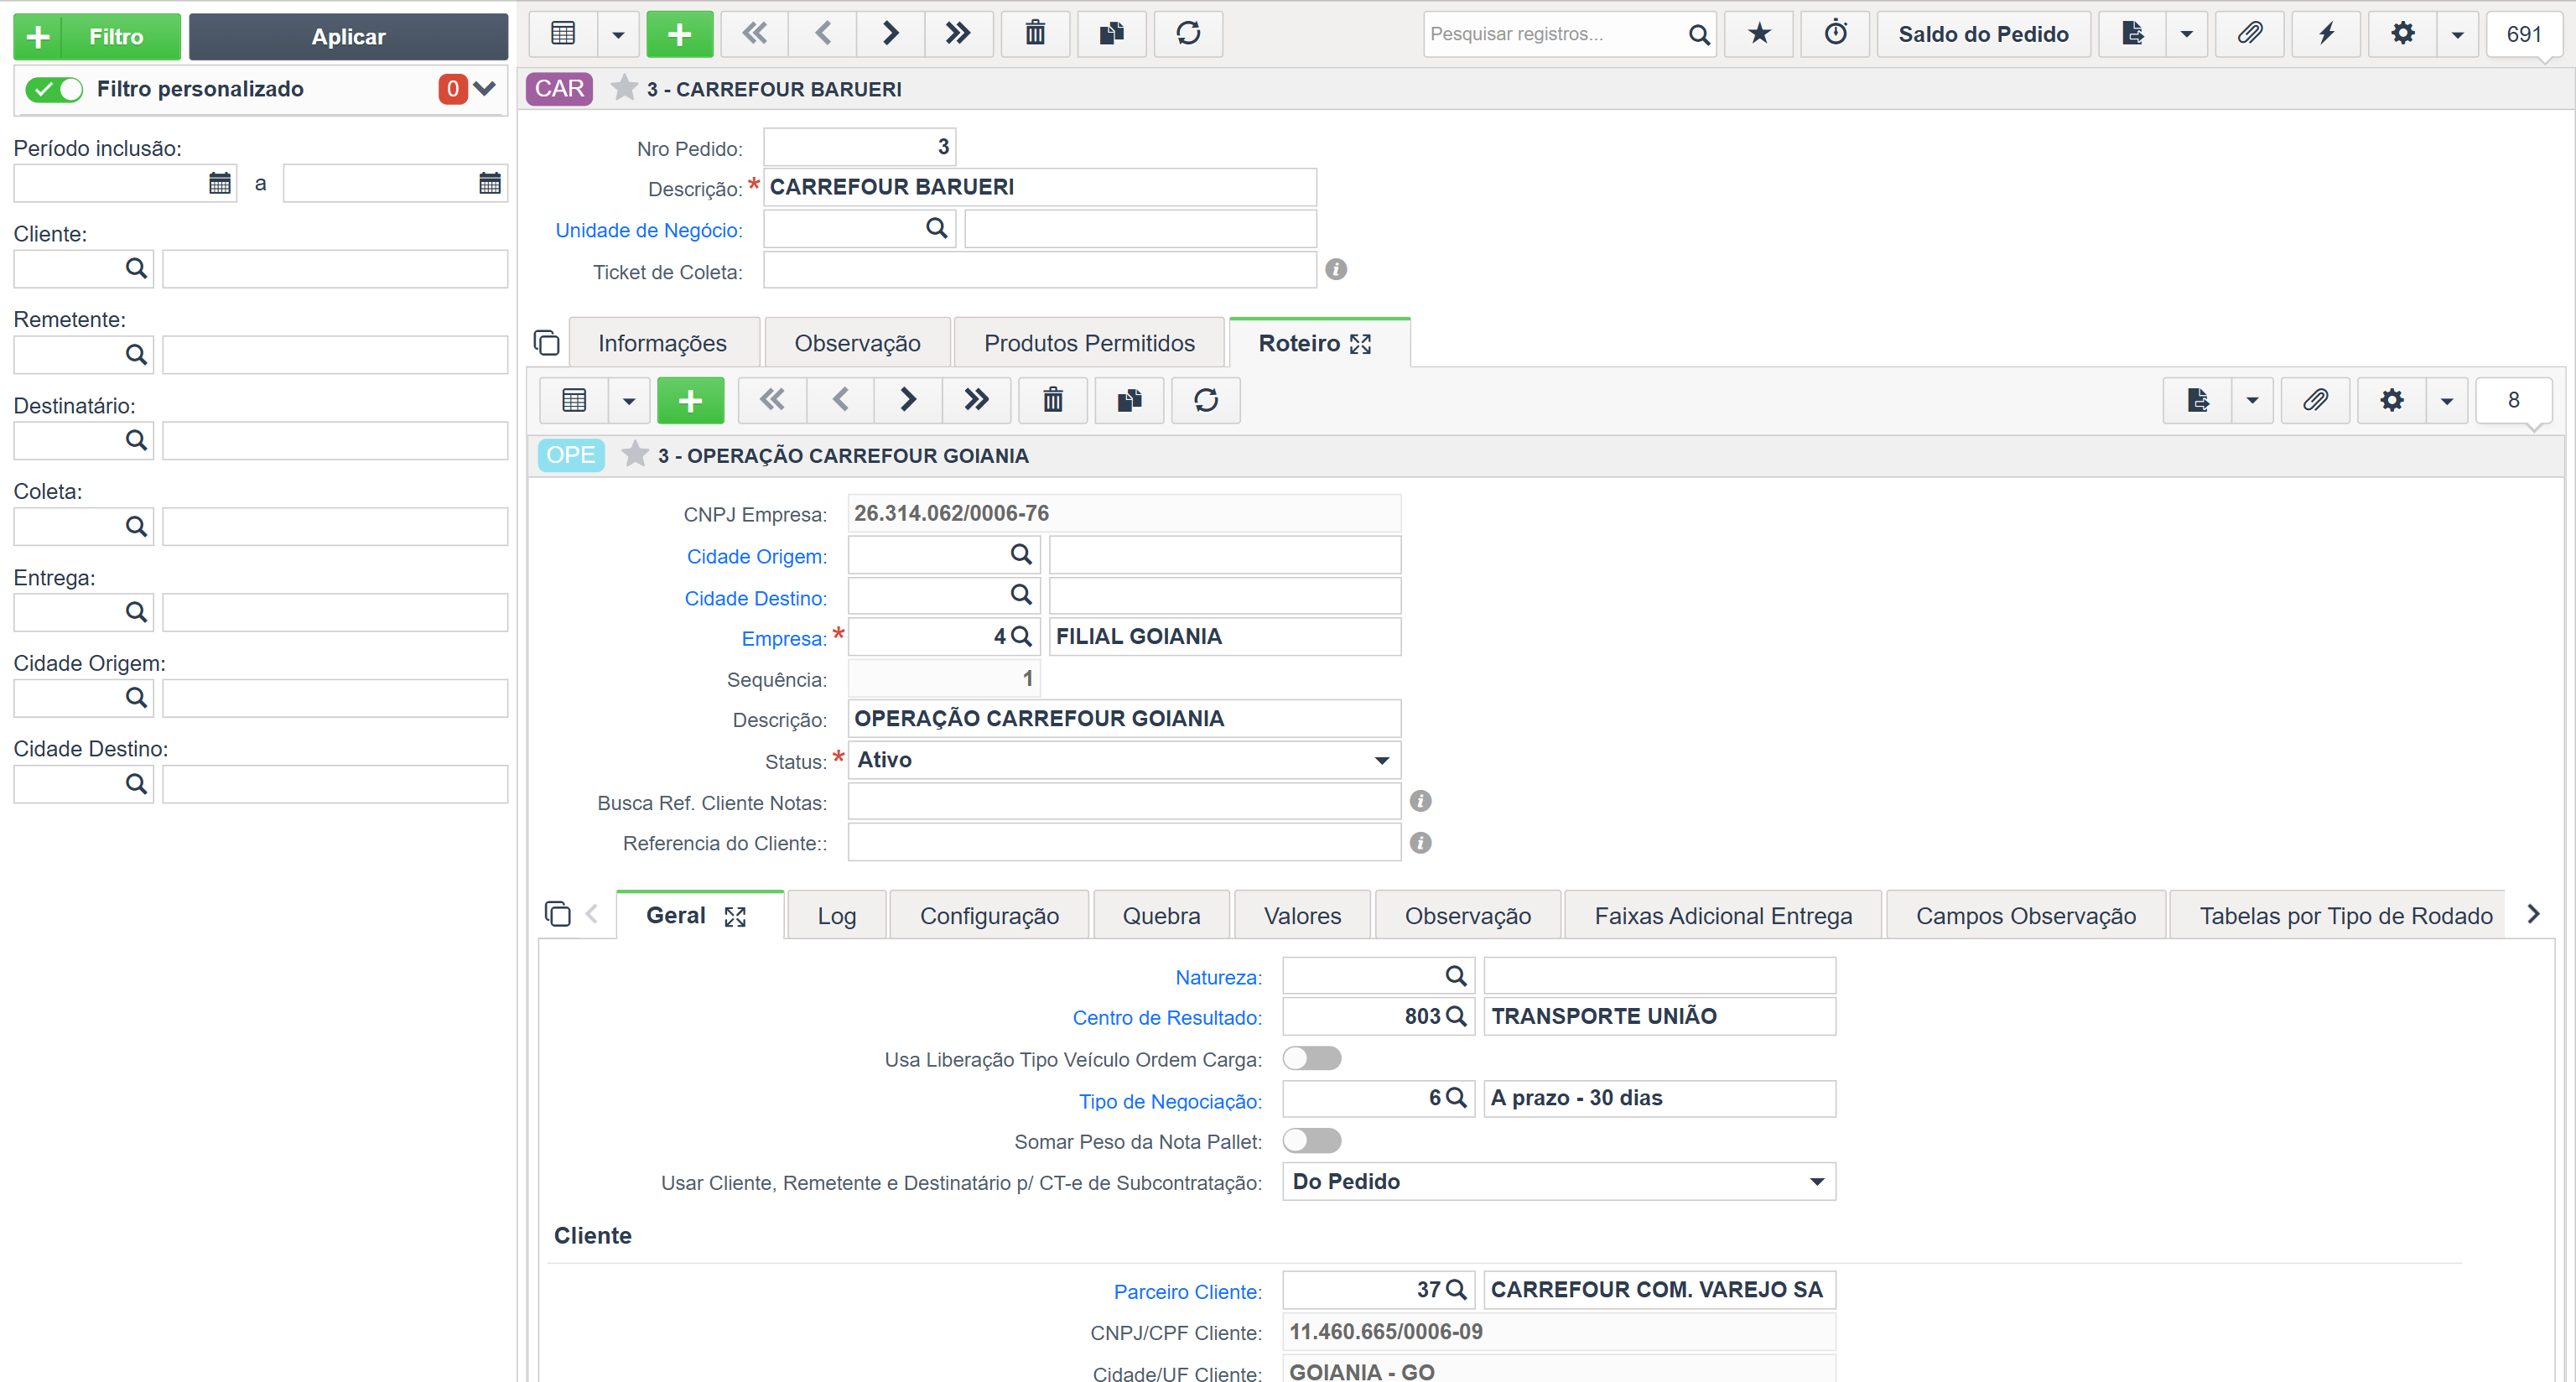Click the Ticket de Coleta field
The width and height of the screenshot is (2576, 1382).
click(x=1040, y=270)
